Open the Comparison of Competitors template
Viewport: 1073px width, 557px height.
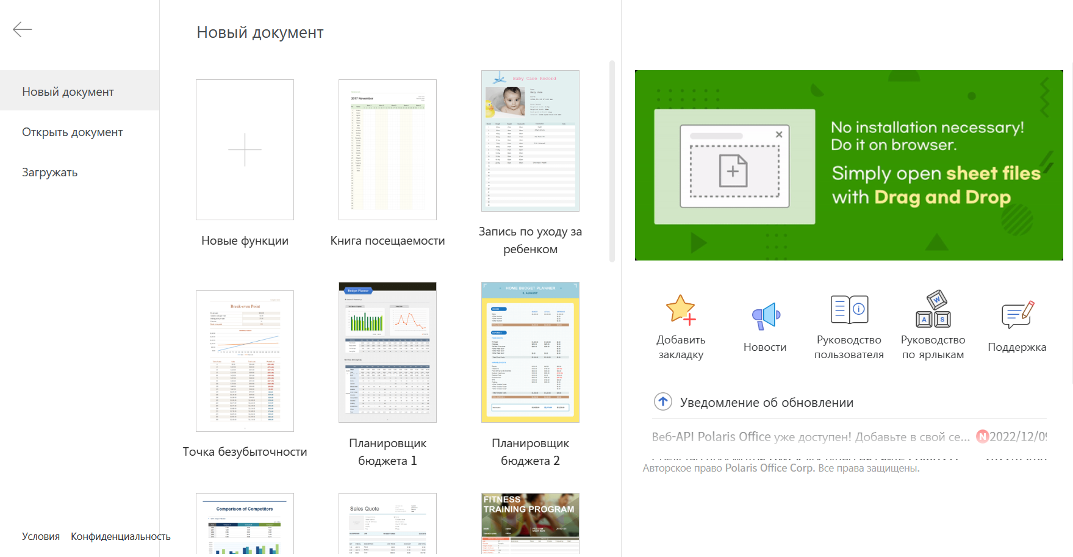click(245, 523)
